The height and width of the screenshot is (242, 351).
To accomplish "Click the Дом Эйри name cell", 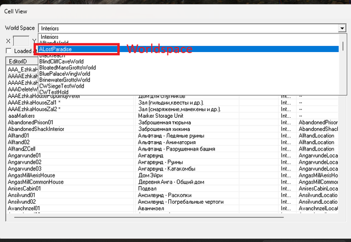I will [x=150, y=175].
